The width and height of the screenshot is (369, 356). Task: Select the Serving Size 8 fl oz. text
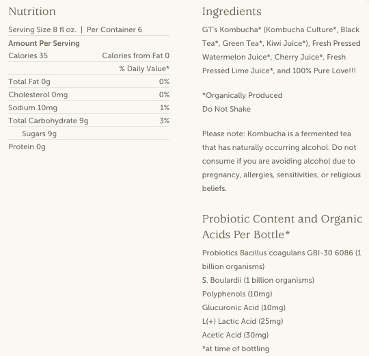click(42, 29)
